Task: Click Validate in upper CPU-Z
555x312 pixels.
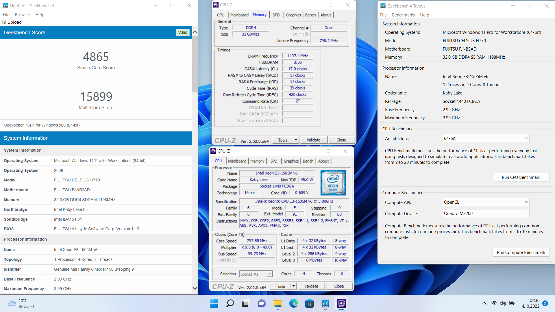Action: pyautogui.click(x=313, y=140)
